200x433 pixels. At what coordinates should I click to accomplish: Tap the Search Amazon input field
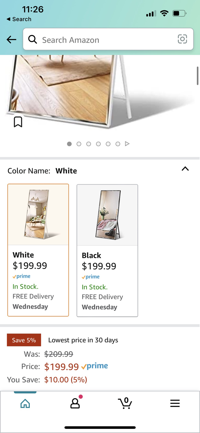108,39
